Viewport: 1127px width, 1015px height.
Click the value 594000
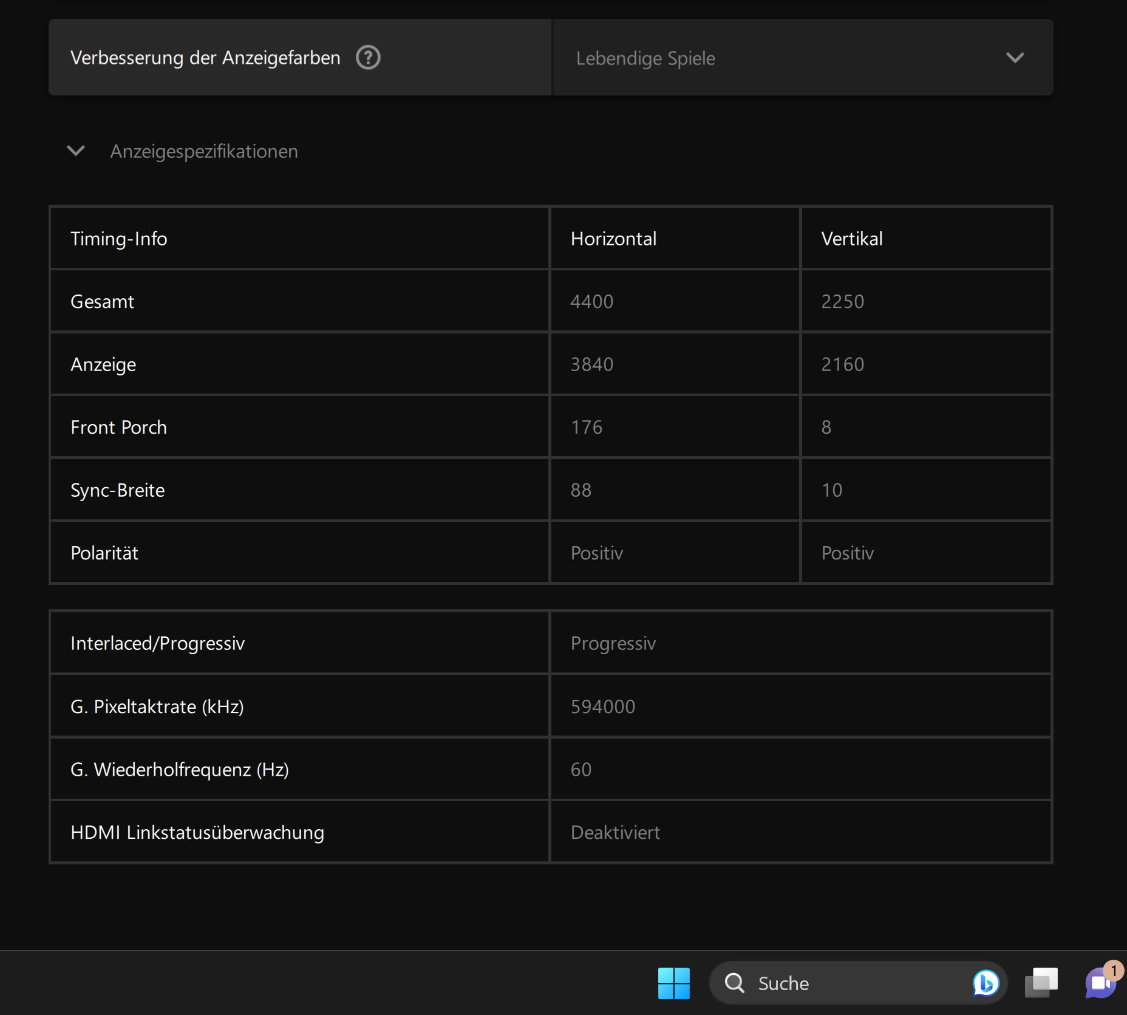pyautogui.click(x=603, y=706)
